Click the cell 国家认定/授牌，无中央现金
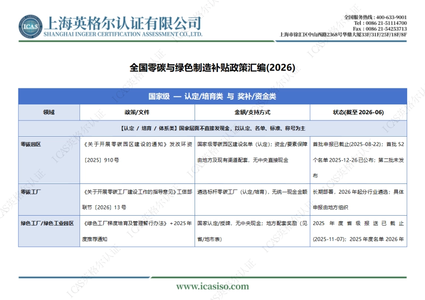 coord(229,224)
